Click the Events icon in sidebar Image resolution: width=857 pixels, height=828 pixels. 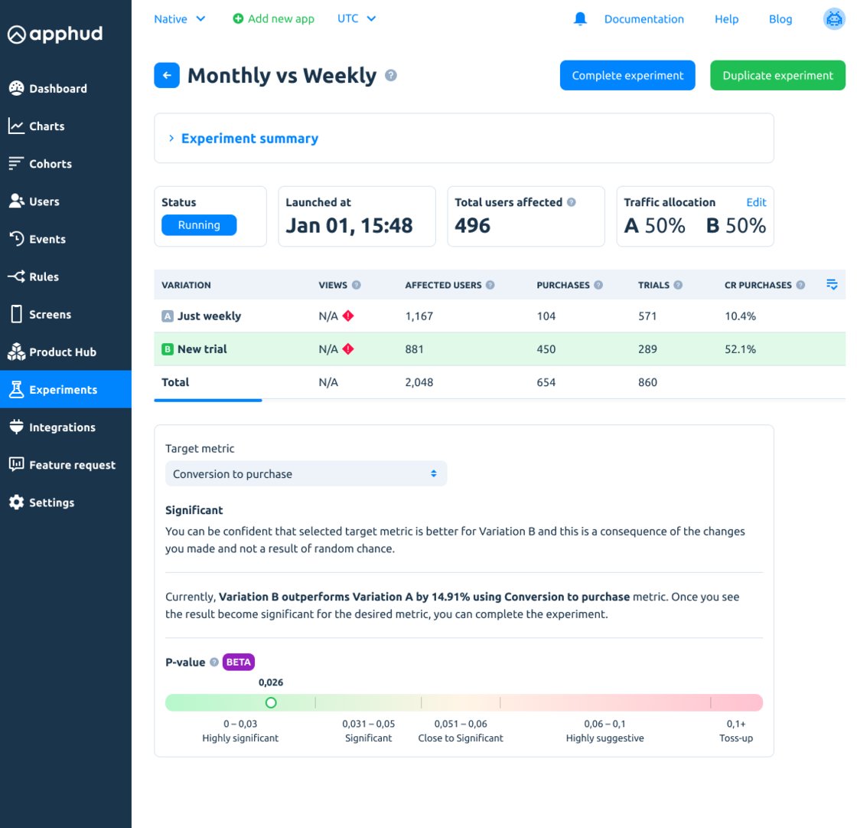(16, 239)
